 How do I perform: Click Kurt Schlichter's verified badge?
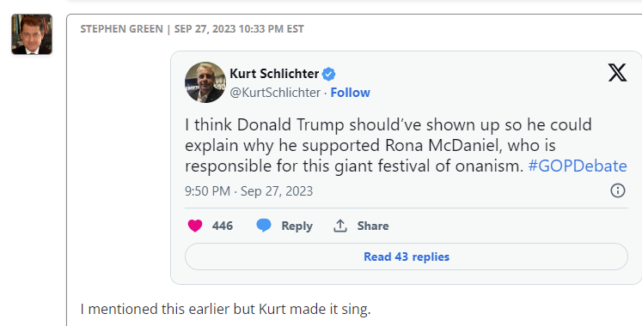[x=328, y=75]
